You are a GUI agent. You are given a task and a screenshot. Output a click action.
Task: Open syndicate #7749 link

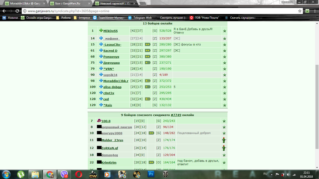pyautogui.click(x=176, y=115)
